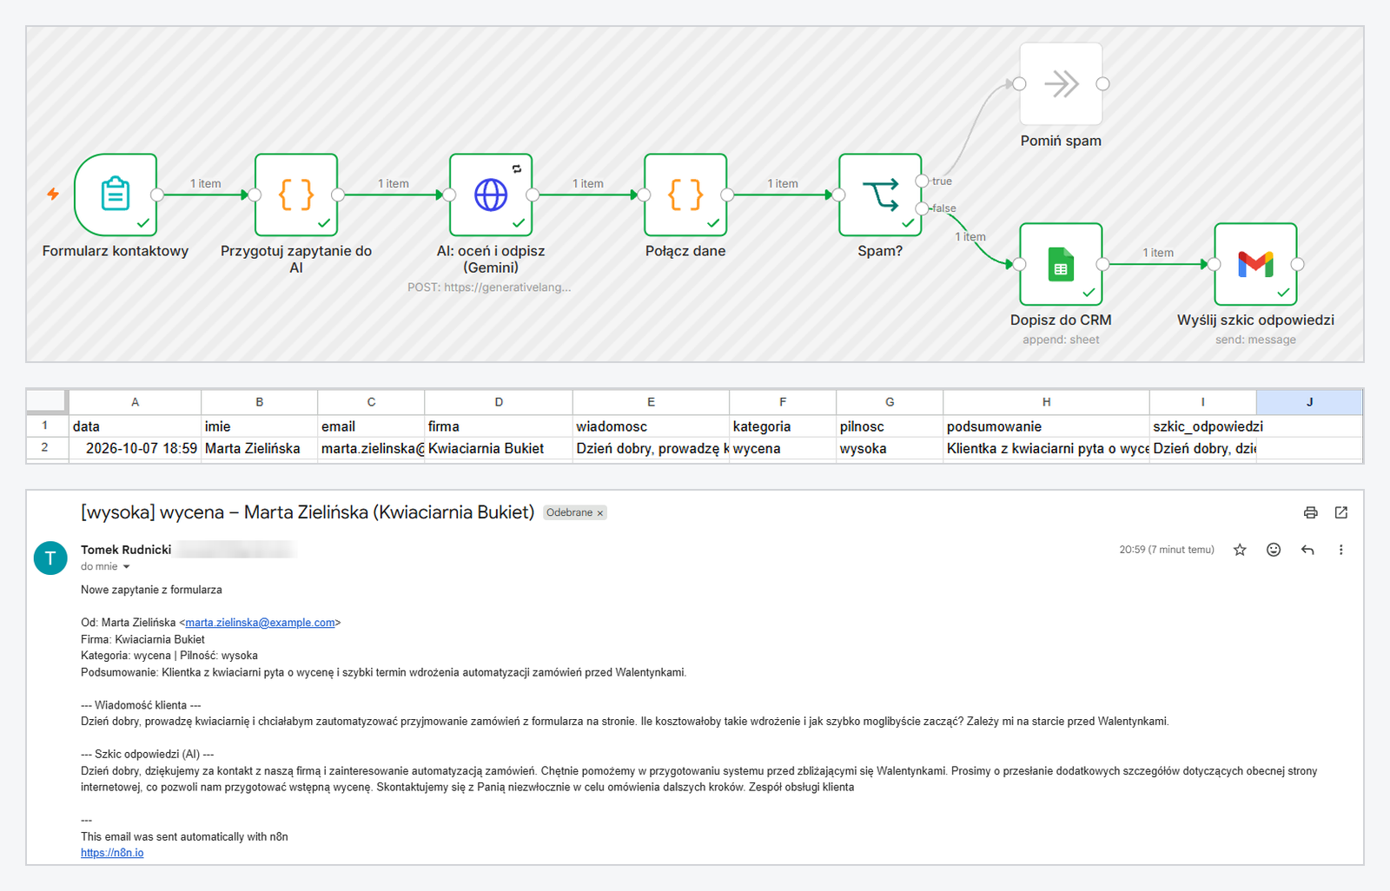Open the email in a new window
This screenshot has width=1390, height=891.
1341,512
